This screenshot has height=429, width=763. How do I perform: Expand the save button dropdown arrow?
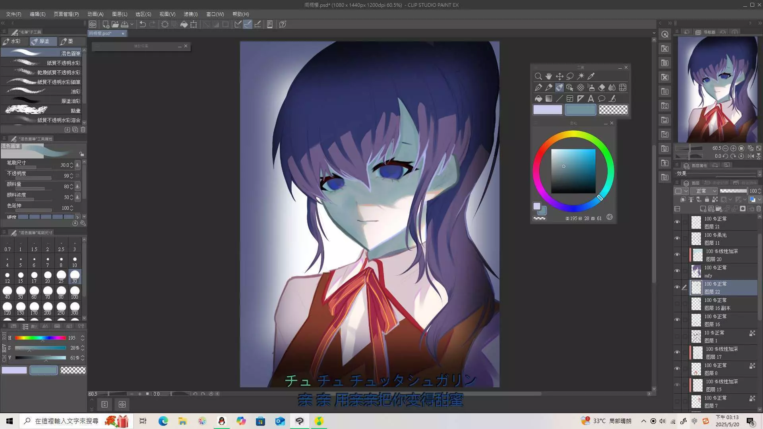coord(132,24)
